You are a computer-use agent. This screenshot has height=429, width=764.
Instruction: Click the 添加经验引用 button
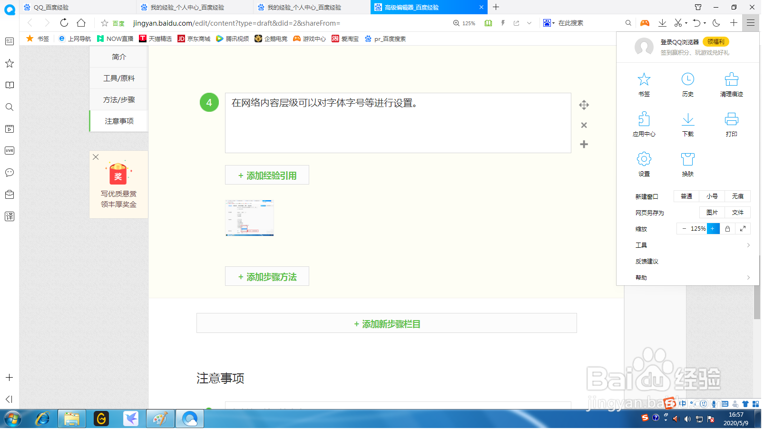click(267, 175)
